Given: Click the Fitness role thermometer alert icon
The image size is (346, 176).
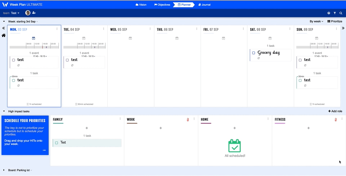Looking at the screenshot, I should pyautogui.click(x=336, y=120).
